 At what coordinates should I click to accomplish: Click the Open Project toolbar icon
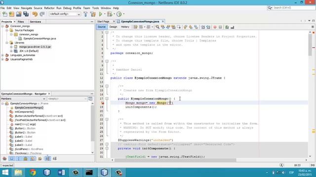coord(19,14)
